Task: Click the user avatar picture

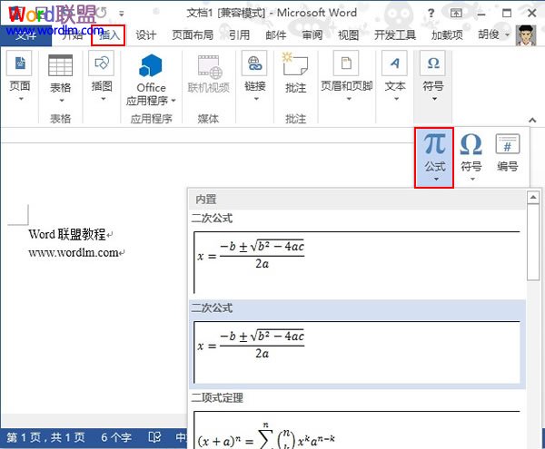Action: 526,35
